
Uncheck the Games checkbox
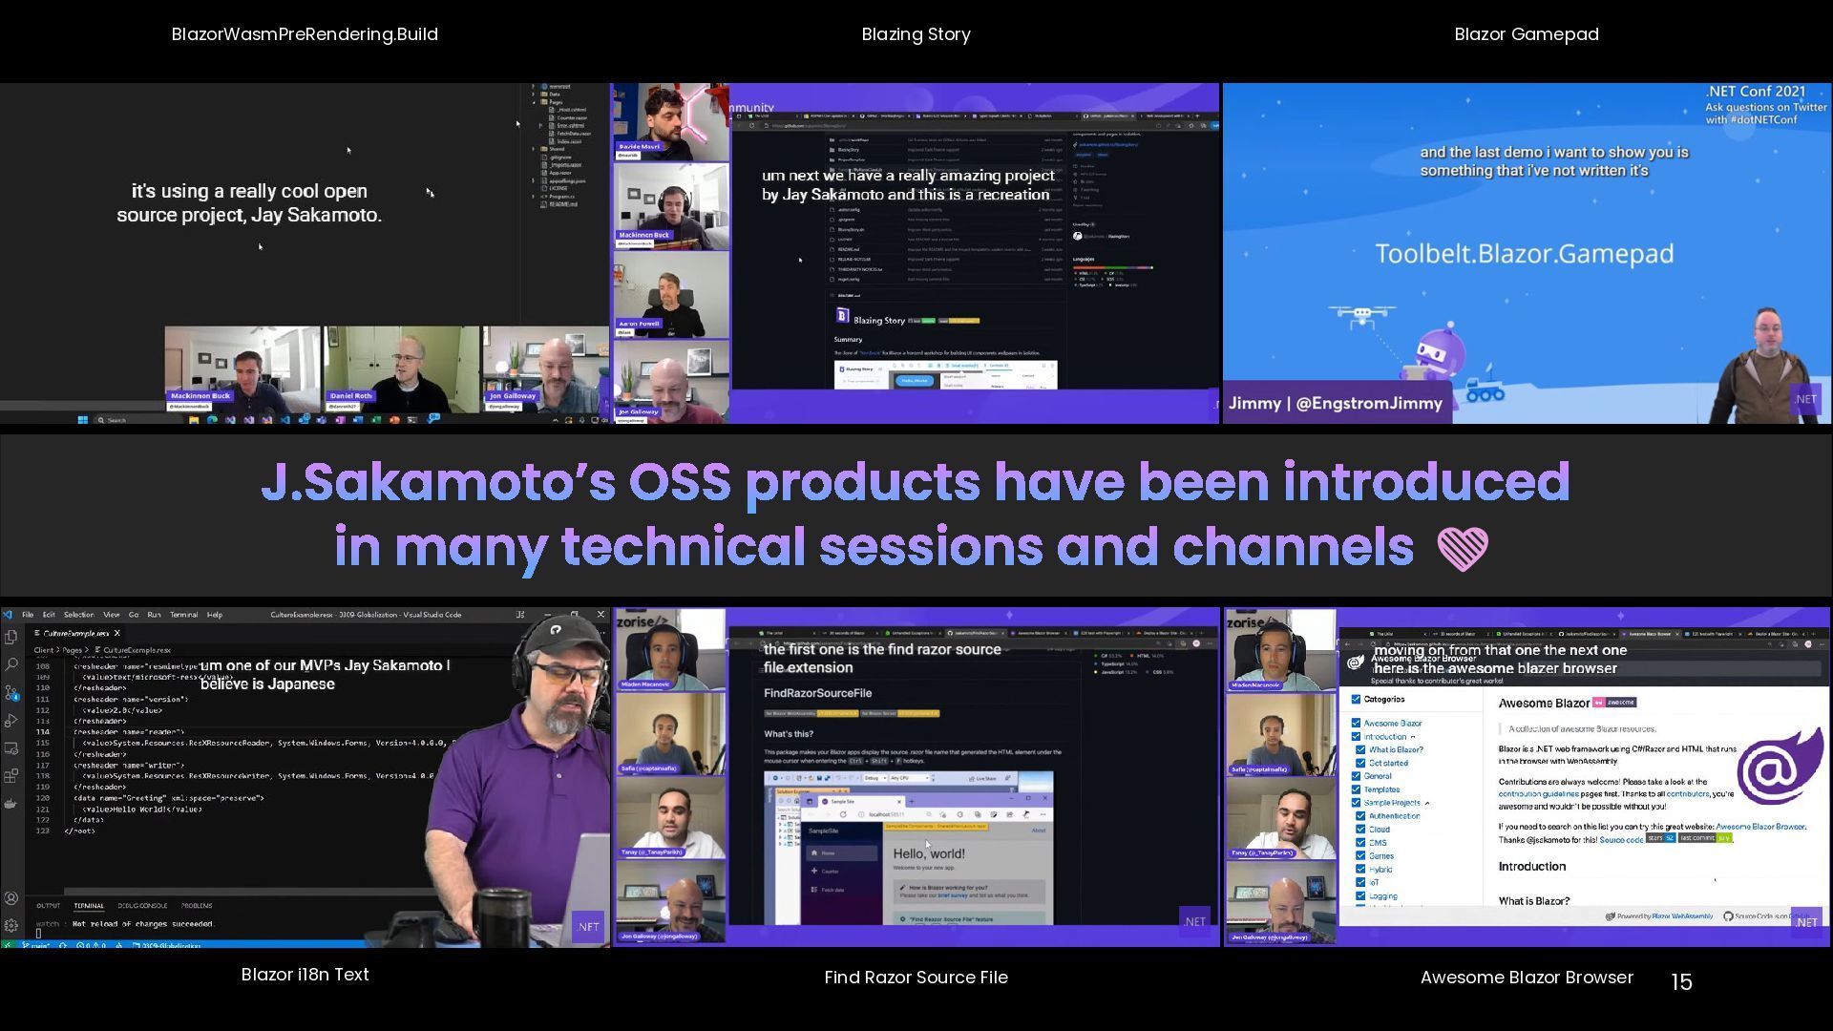pyautogui.click(x=1360, y=855)
